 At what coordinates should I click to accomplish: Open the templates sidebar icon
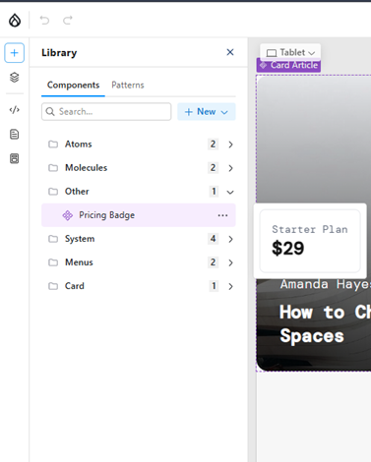[14, 158]
